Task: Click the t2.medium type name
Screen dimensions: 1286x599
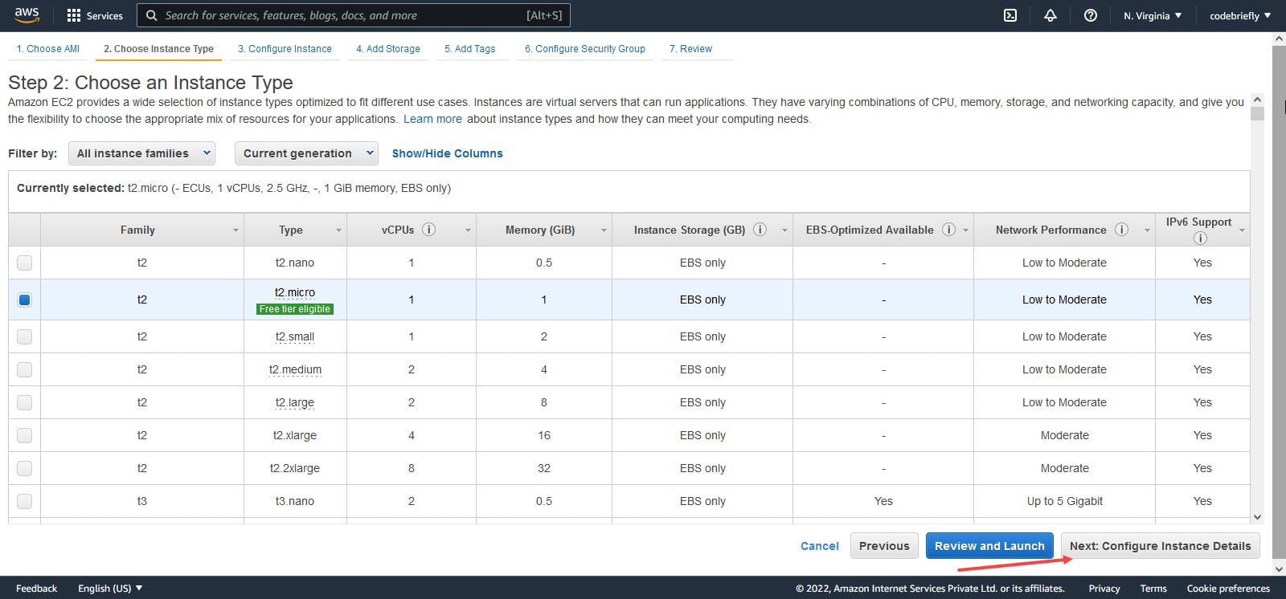Action: 295,369
